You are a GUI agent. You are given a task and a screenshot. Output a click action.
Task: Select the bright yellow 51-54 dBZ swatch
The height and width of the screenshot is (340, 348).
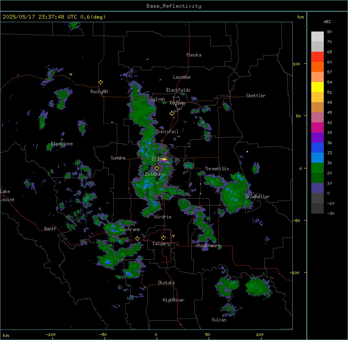317,87
